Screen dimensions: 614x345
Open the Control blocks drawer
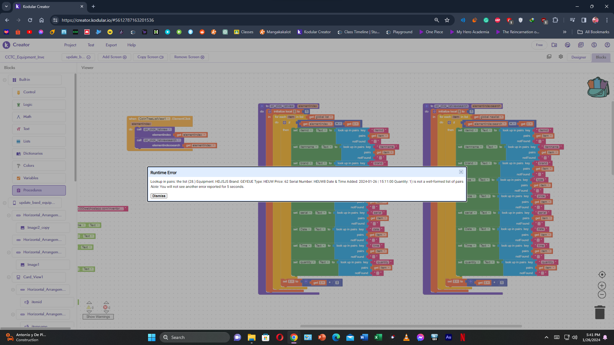[29, 92]
